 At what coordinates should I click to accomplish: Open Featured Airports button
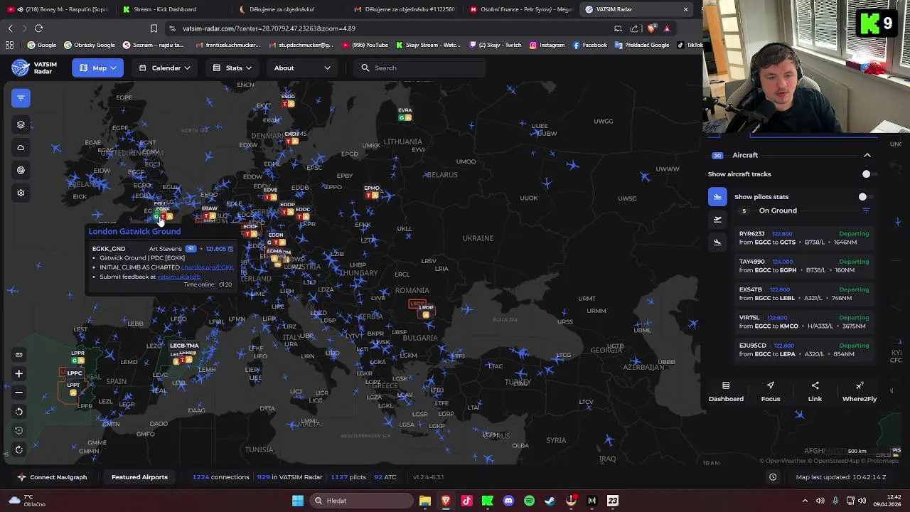coord(139,477)
